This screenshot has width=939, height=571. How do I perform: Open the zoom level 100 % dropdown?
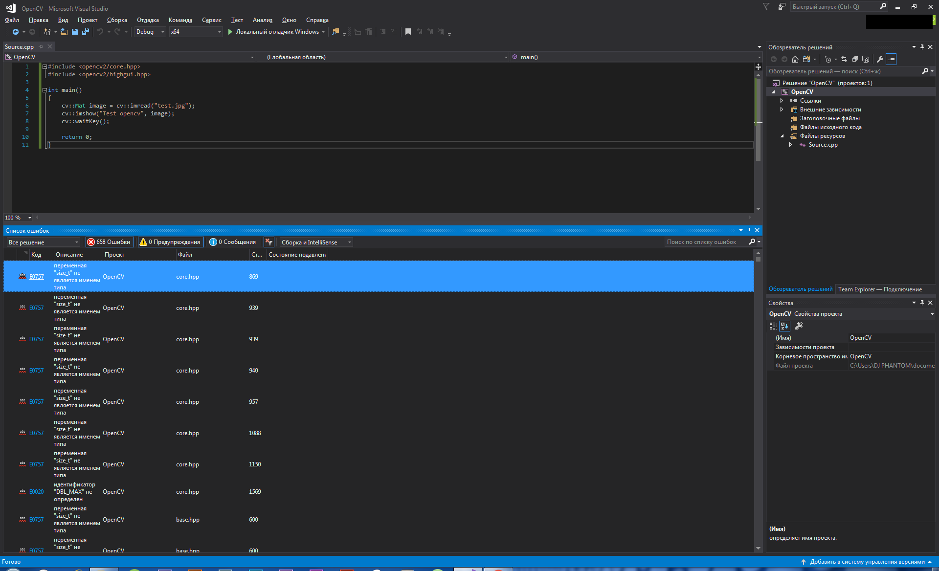[x=18, y=218]
